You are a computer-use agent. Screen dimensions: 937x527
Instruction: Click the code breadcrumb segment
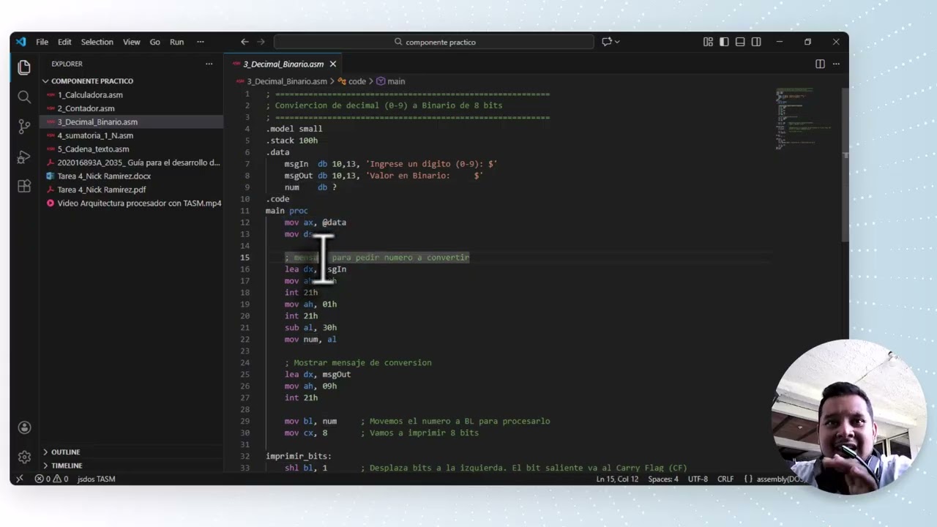tap(357, 81)
